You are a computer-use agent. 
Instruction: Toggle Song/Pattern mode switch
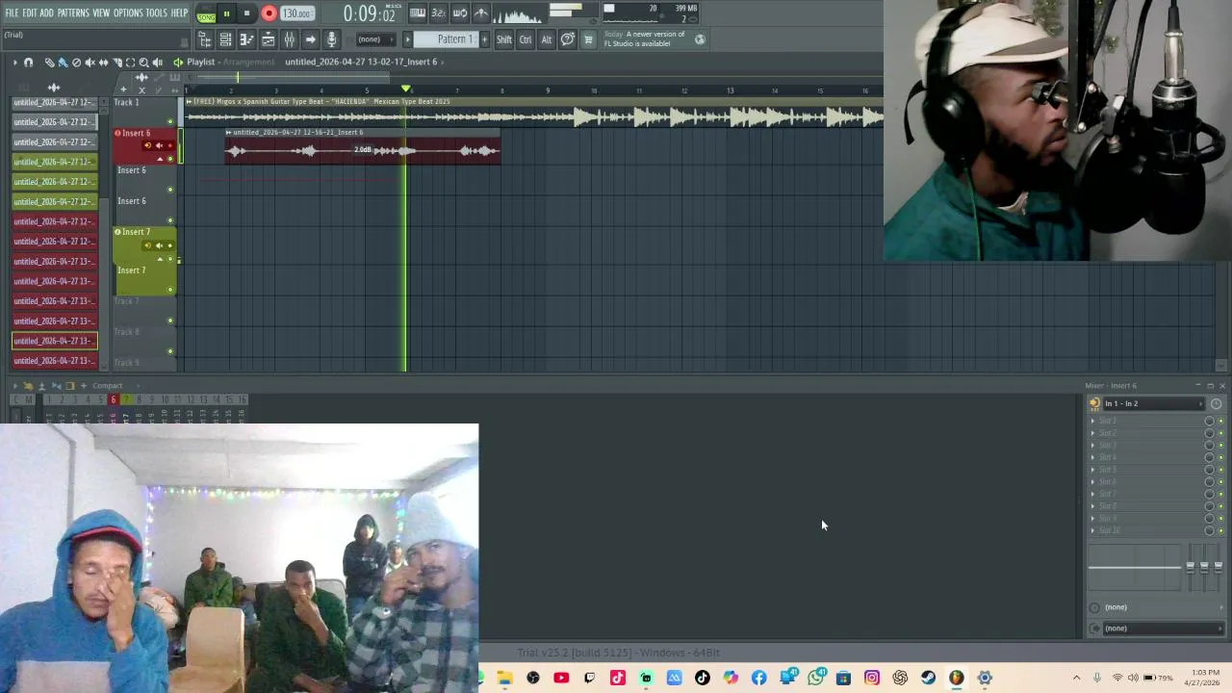206,14
